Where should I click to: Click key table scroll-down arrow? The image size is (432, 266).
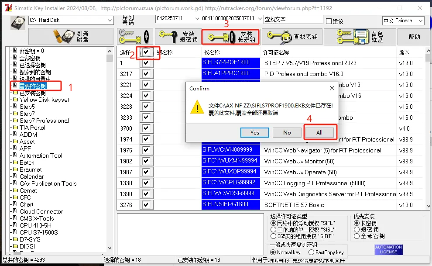428,206
